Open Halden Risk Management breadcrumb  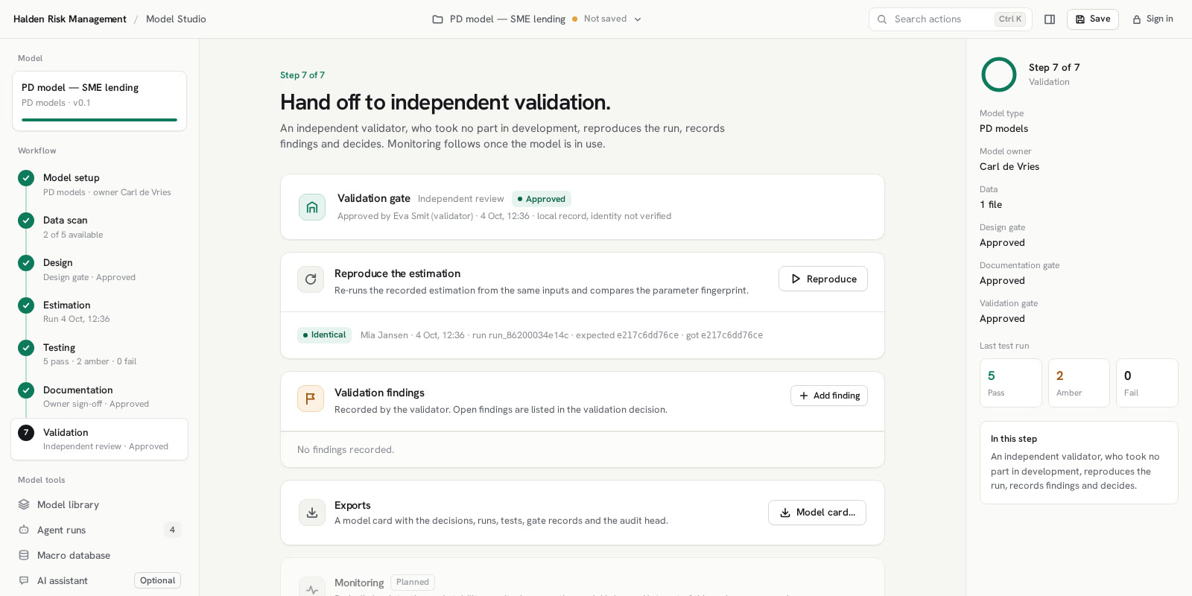coord(70,19)
